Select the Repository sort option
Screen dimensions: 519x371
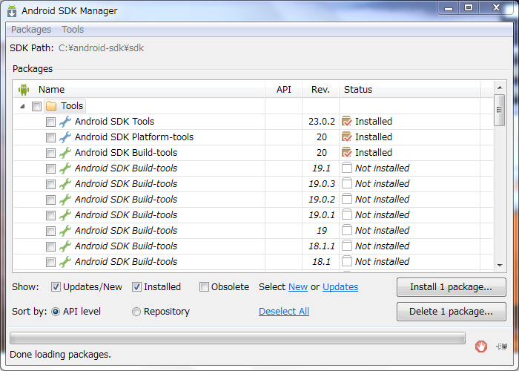point(136,312)
